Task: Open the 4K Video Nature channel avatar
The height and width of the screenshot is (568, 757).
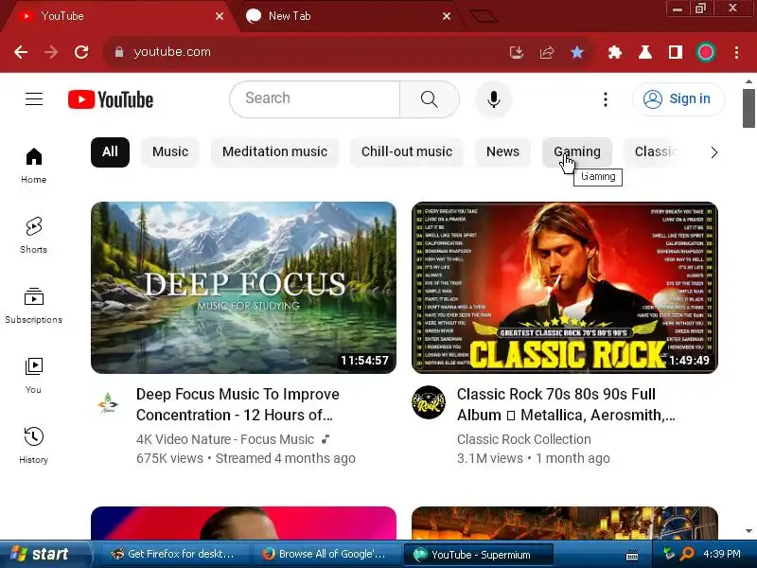Action: tap(107, 403)
